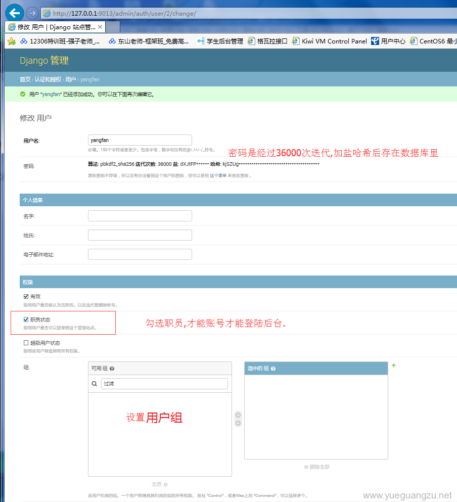Click 全选 to choose all groups
The width and height of the screenshot is (457, 502).
(x=159, y=484)
